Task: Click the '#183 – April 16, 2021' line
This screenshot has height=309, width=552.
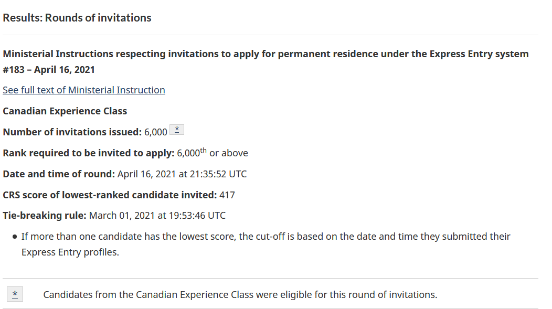Action: pyautogui.click(x=49, y=70)
